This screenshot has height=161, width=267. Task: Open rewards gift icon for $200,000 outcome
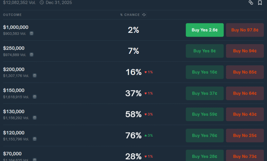(35, 75)
